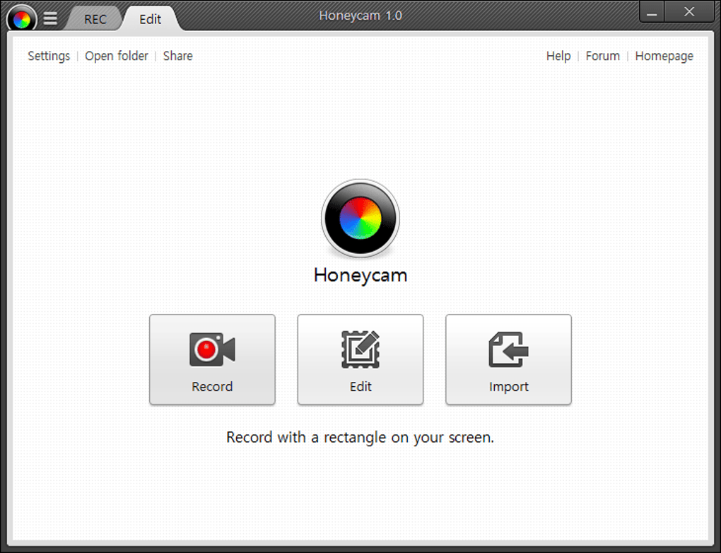Click the Honeycam color-wheel logo in title bar
The height and width of the screenshot is (553, 721).
[x=21, y=18]
